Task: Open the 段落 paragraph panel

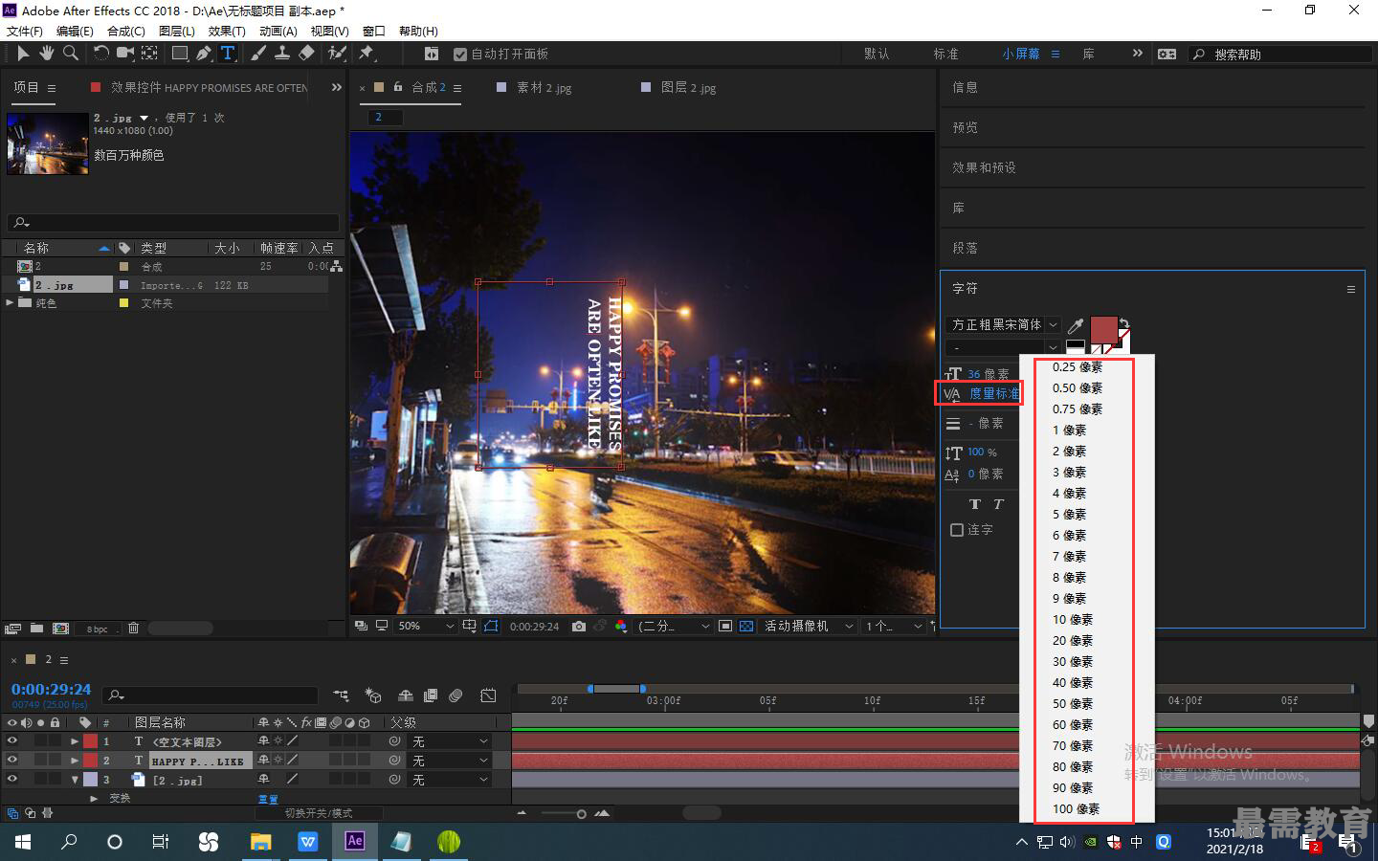Action: pyautogui.click(x=965, y=248)
